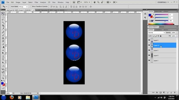Click Rotate View tool in application bar

[x=102, y=2]
